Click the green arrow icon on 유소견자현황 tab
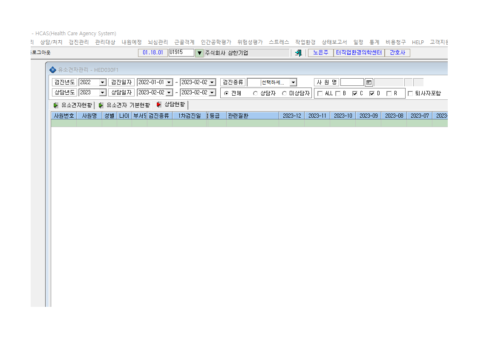This screenshot has height=337, width=478. pyautogui.click(x=55, y=105)
